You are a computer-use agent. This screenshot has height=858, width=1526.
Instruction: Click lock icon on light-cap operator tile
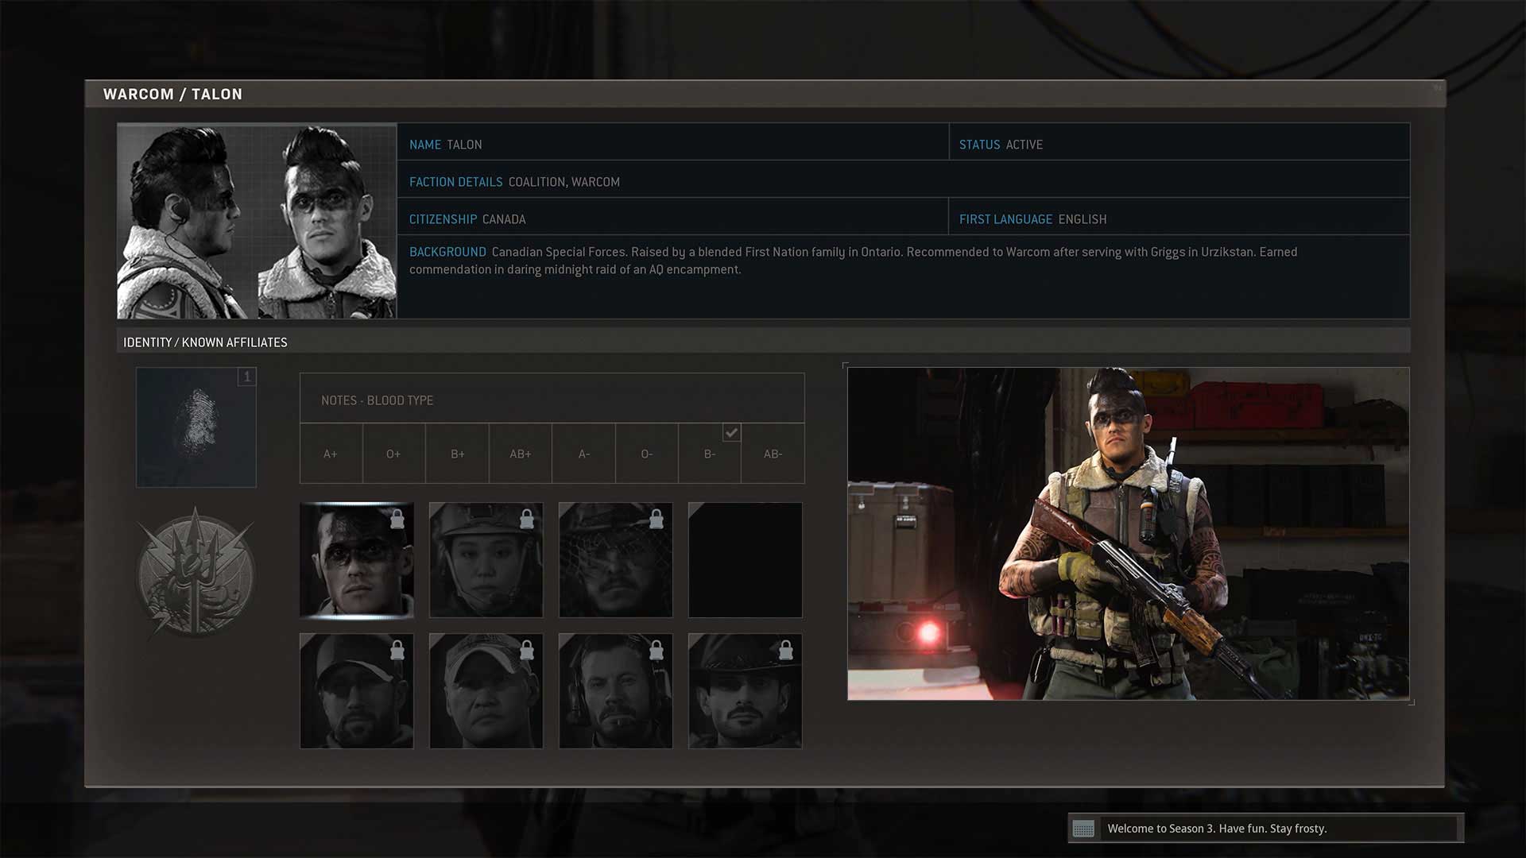[x=527, y=650]
